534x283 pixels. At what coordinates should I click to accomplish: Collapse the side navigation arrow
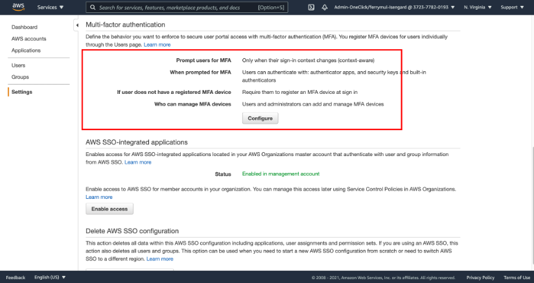(77, 25)
